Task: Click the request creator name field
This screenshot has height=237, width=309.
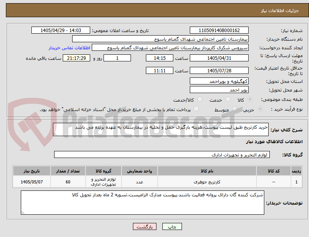Action: 170,48
